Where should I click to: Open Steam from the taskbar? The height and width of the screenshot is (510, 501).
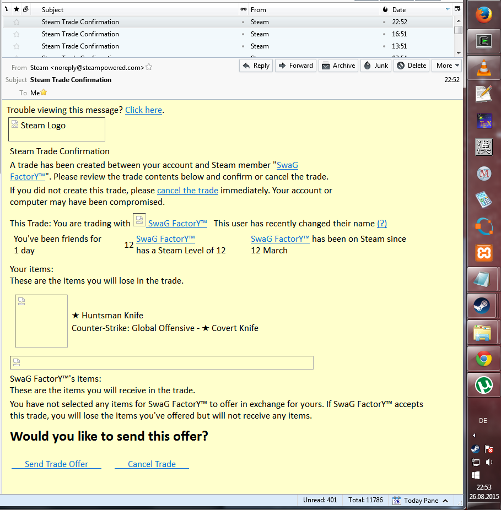(x=483, y=305)
